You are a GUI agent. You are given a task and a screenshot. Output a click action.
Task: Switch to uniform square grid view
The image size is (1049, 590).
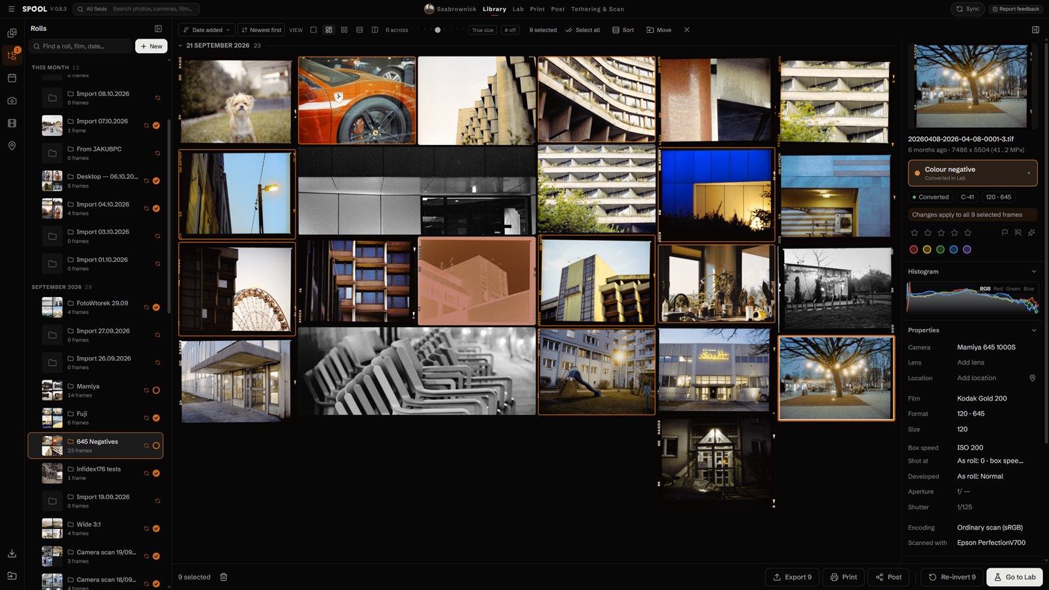[x=344, y=30]
